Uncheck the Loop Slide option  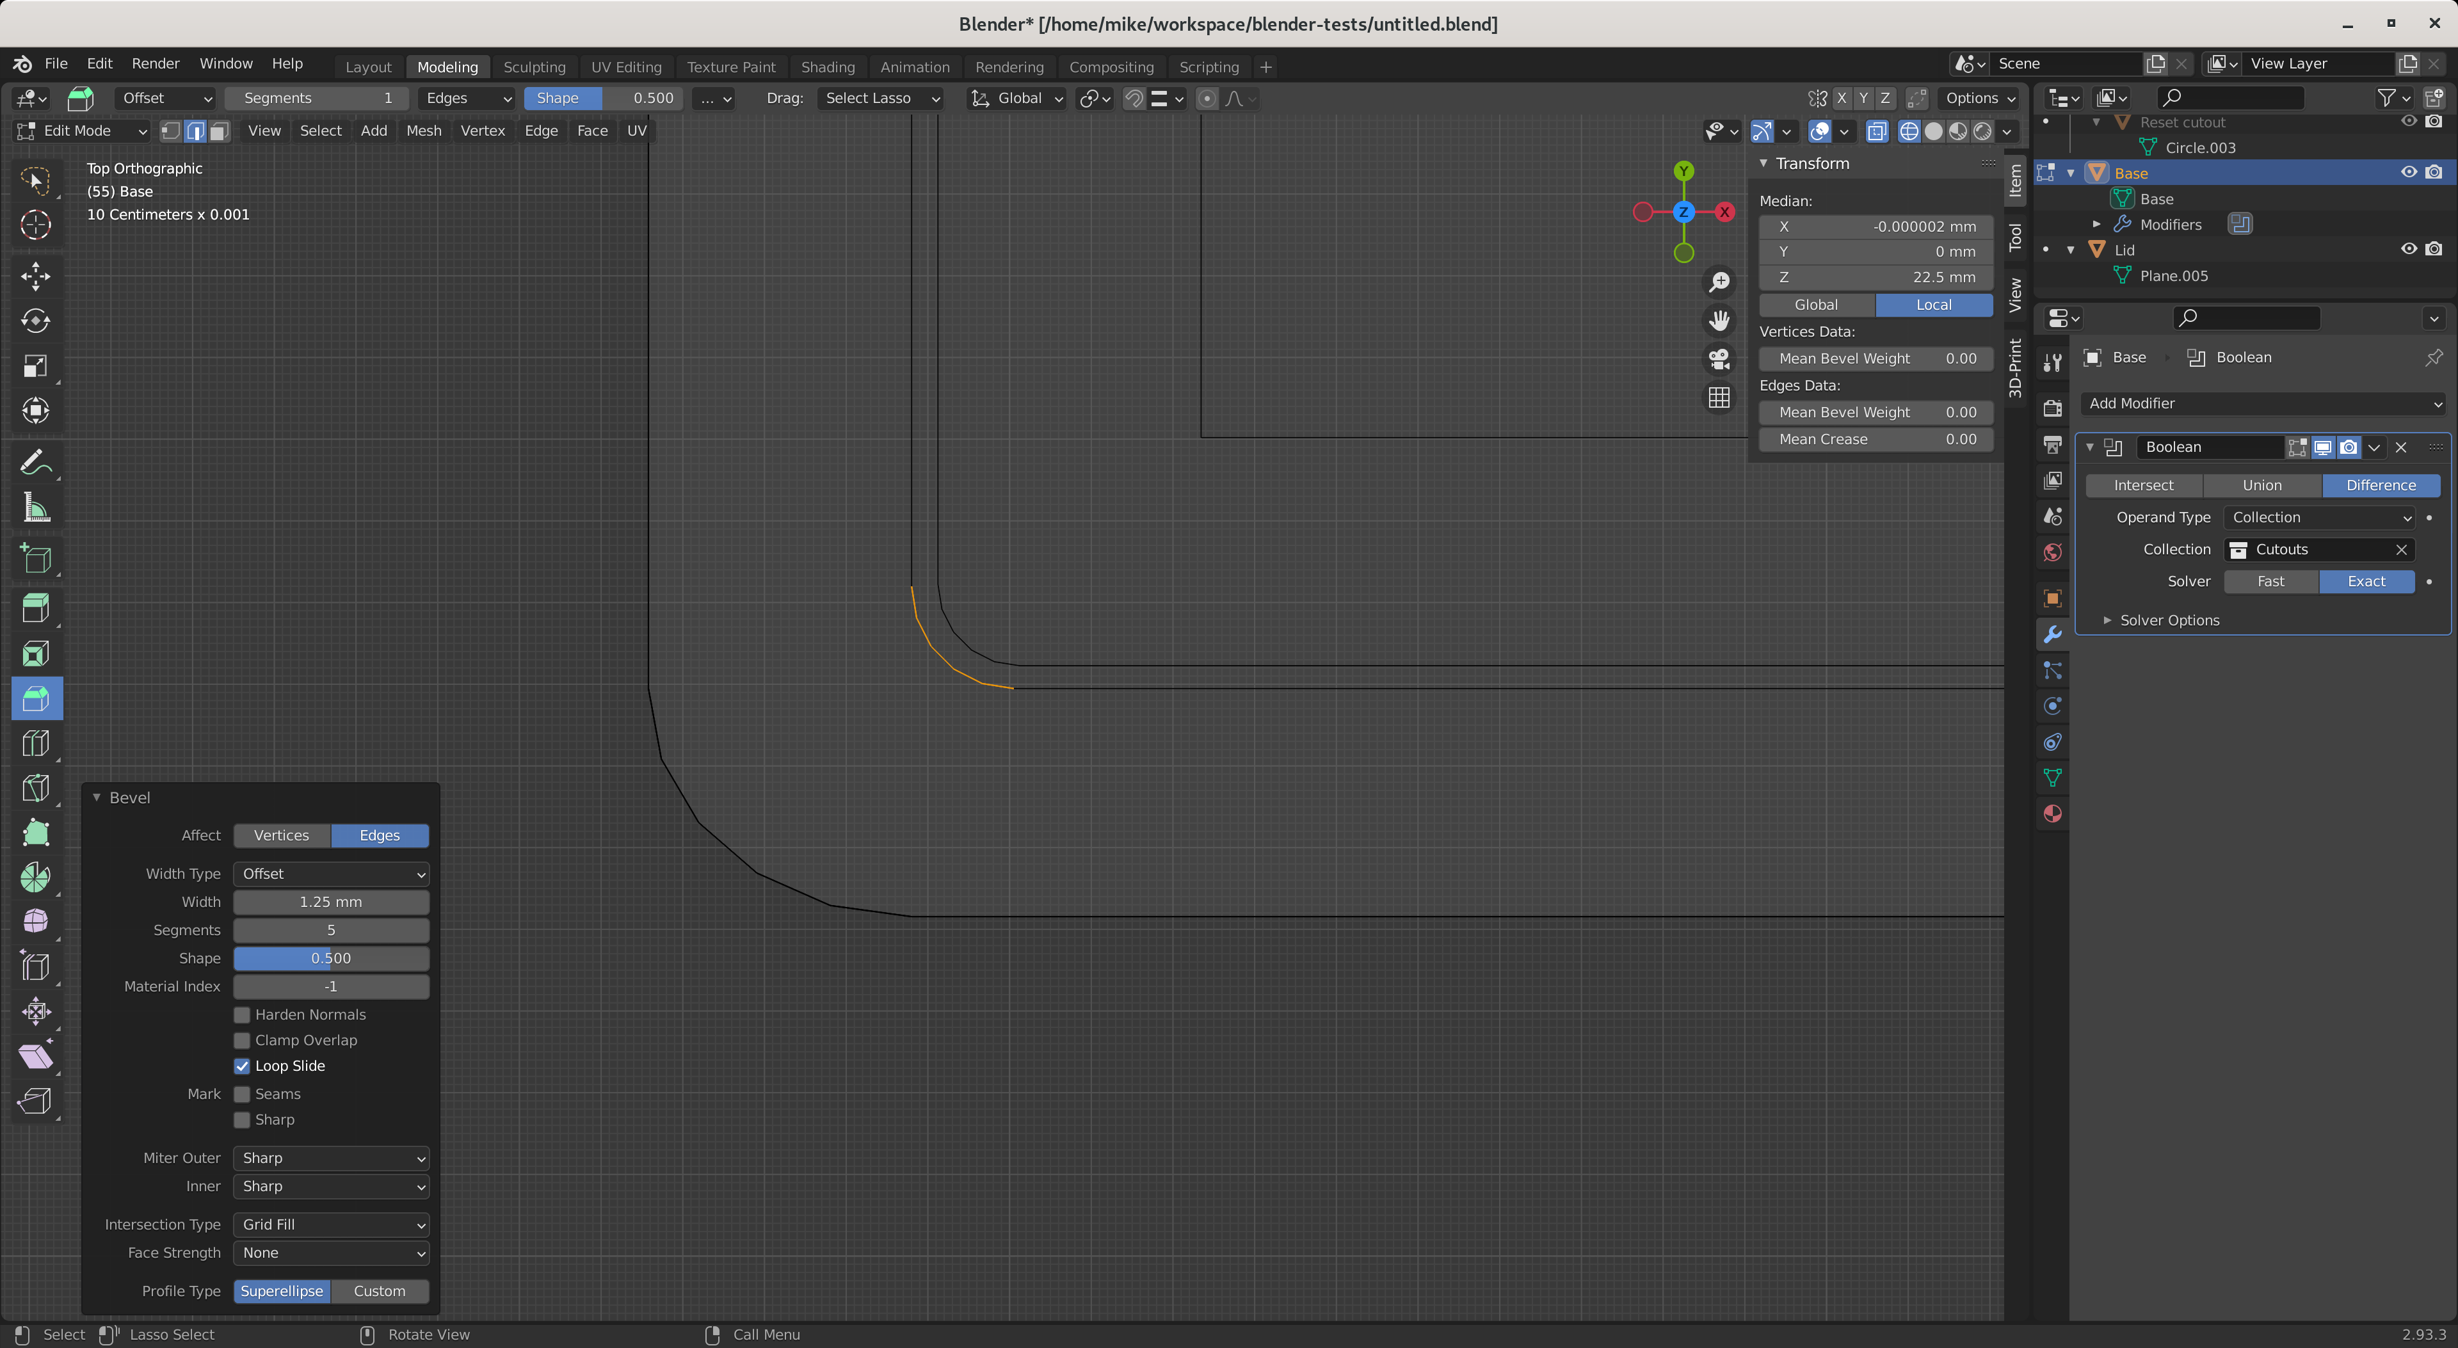click(x=243, y=1066)
